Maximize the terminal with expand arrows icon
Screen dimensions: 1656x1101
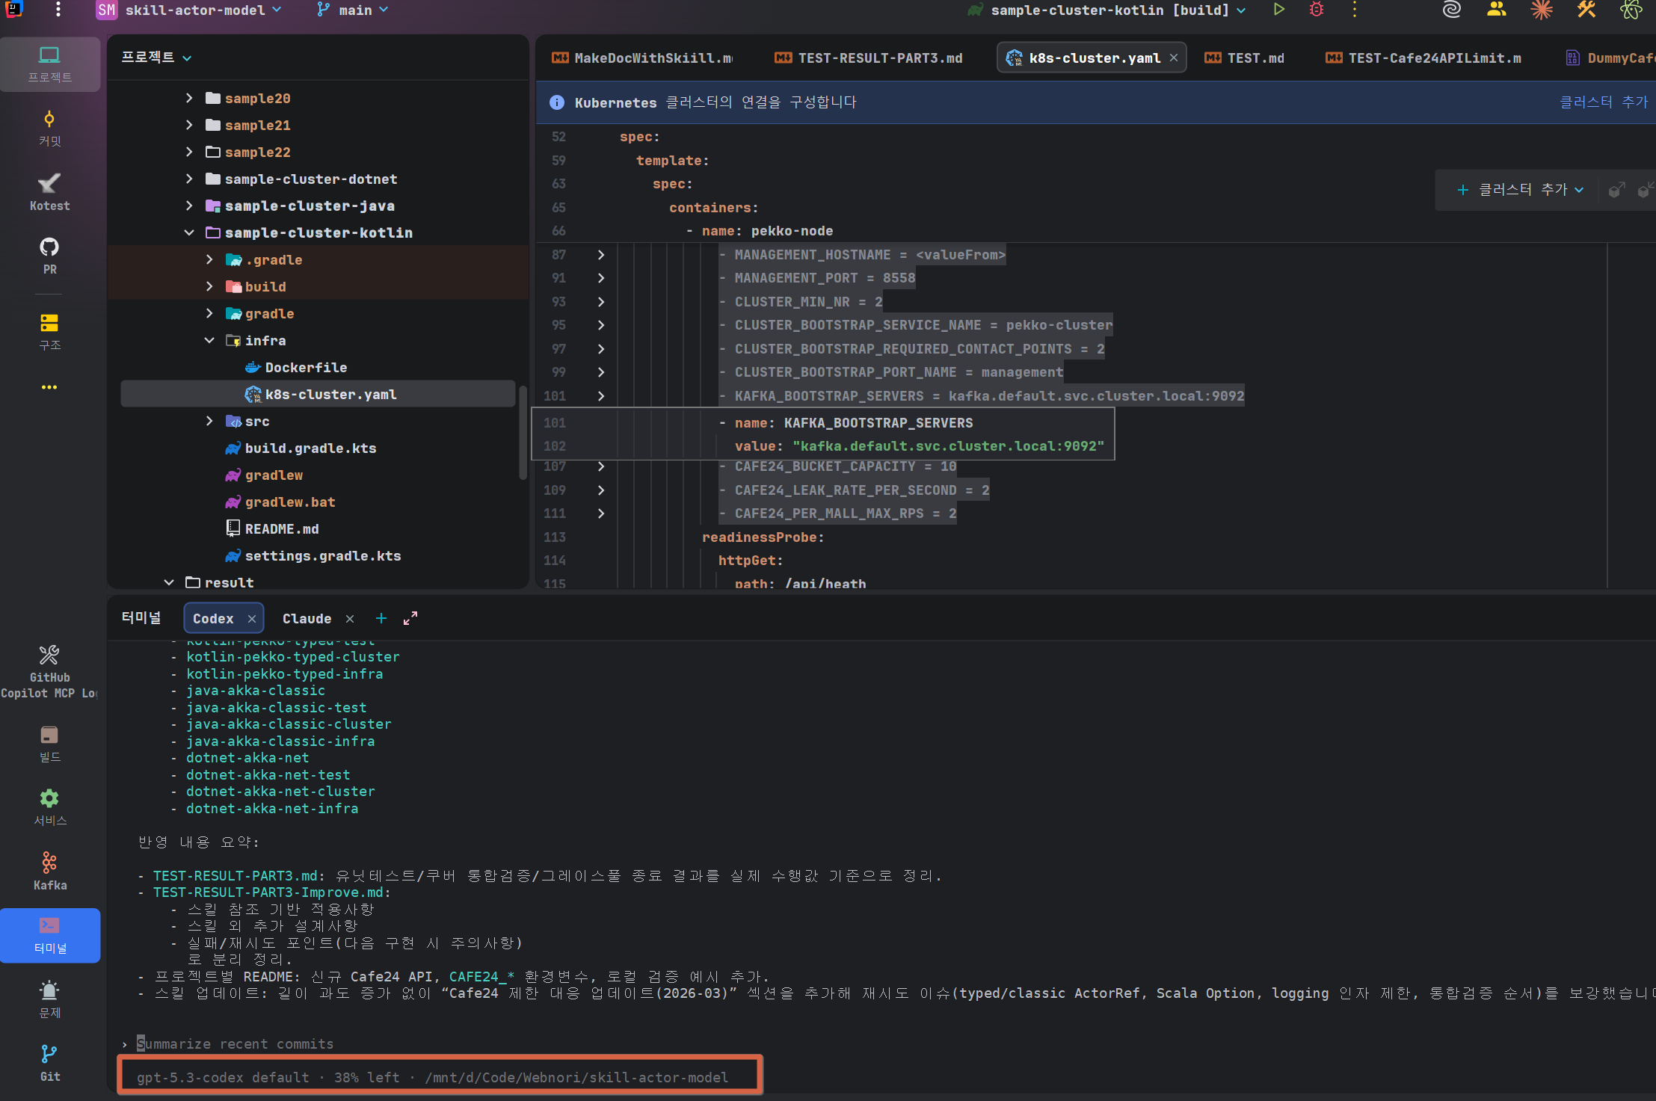pos(410,618)
